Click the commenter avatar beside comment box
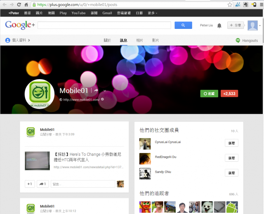 point(120,184)
